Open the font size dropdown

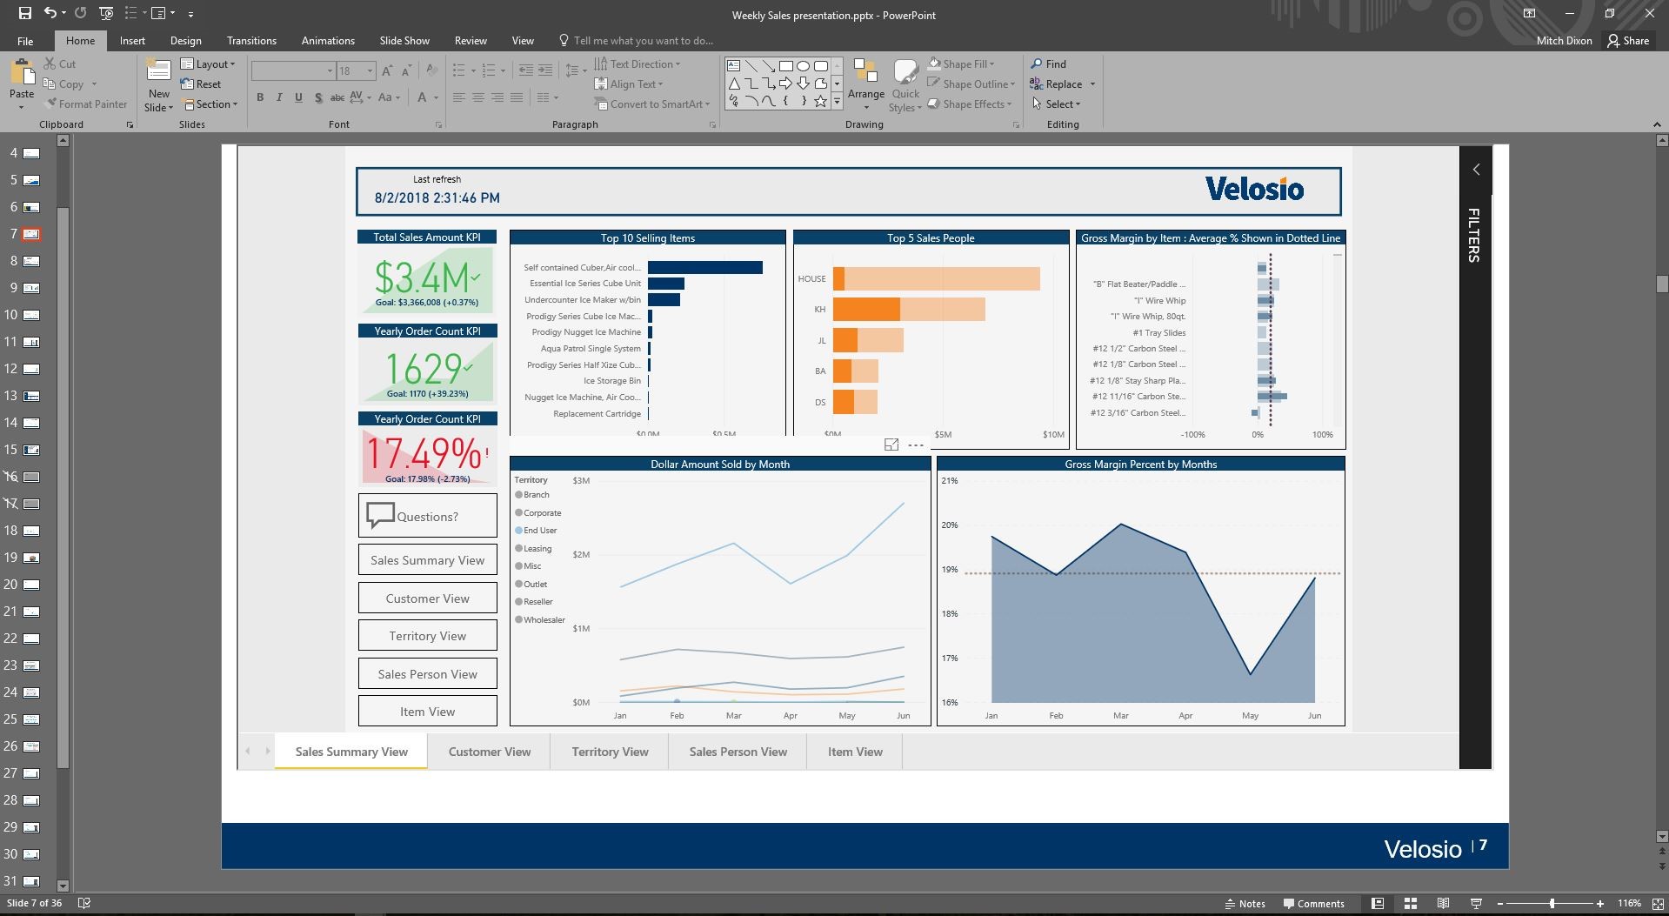369,70
